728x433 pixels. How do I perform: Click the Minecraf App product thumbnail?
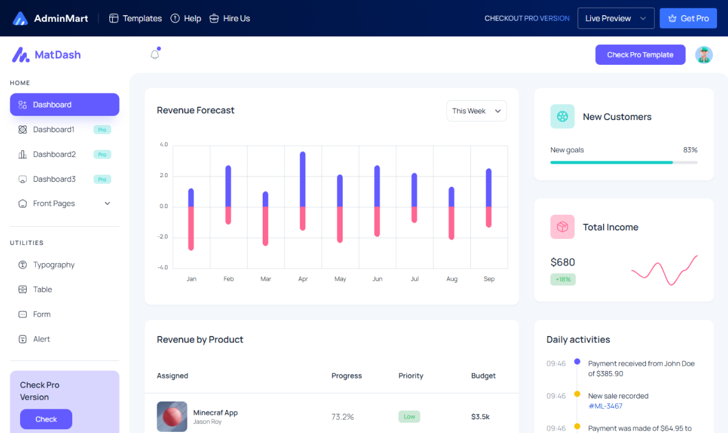tap(172, 417)
